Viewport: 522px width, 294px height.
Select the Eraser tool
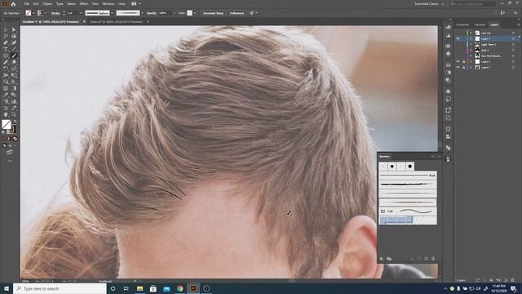click(14, 62)
